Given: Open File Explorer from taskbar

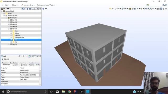Looking at the screenshot, I should 64,92.
